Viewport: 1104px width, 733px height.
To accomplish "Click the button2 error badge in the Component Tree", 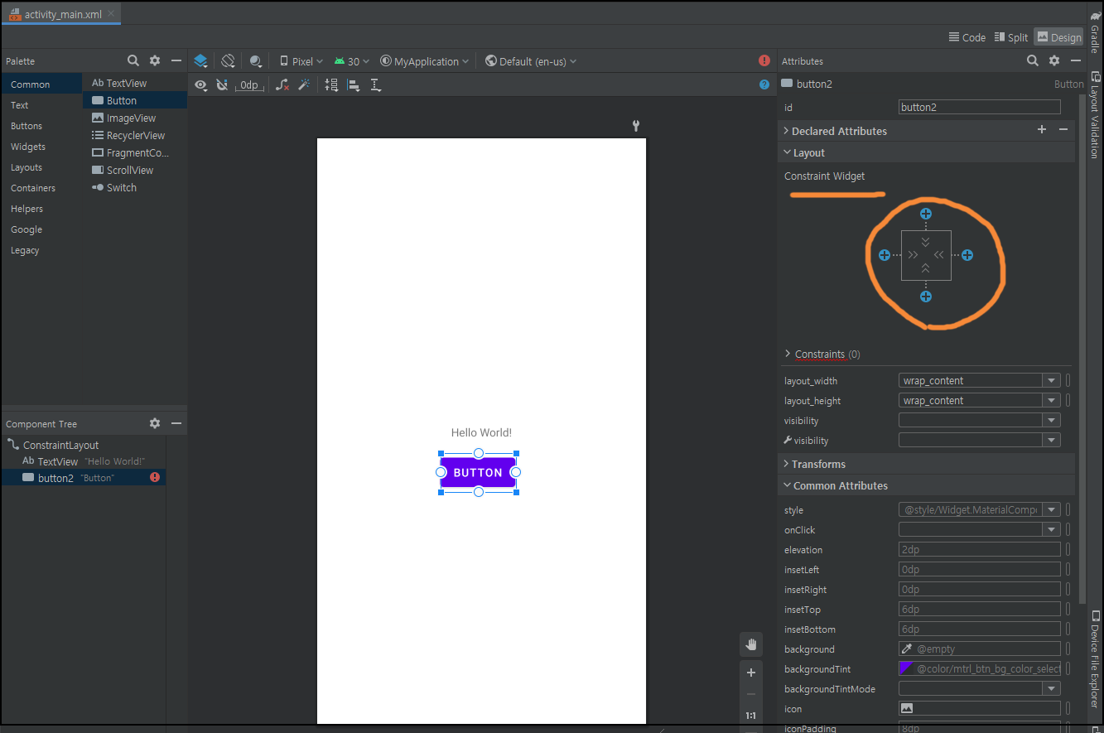I will coord(155,477).
